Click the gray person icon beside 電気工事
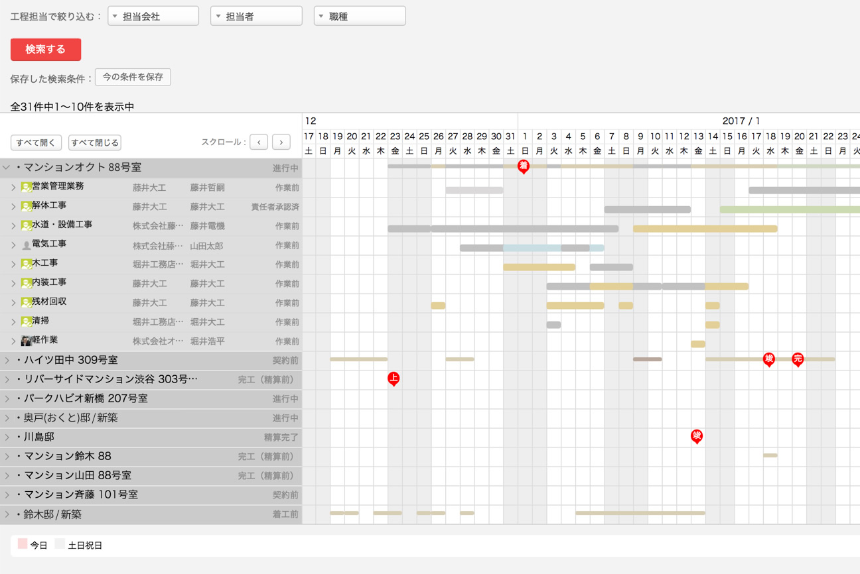860x574 pixels. [26, 245]
